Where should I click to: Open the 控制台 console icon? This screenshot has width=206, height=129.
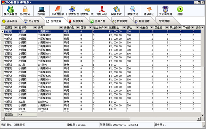pos(42,11)
